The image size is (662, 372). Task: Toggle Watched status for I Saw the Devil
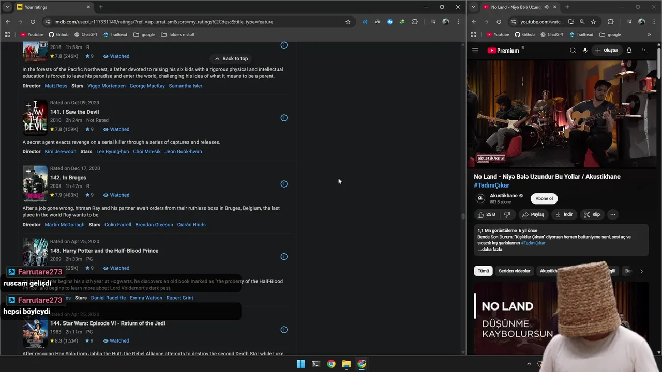pyautogui.click(x=116, y=129)
